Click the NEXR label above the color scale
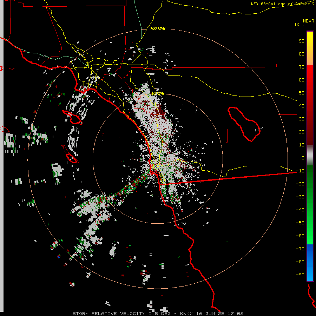Image resolution: width=316 pixels, height=316 pixels. [309, 21]
